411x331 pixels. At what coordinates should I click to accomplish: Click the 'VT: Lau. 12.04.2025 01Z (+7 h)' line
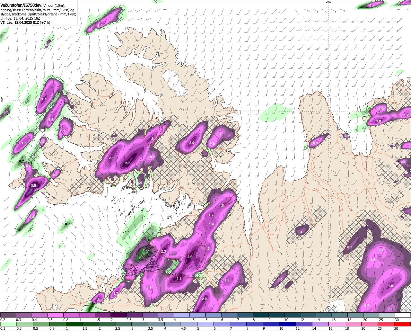point(25,22)
